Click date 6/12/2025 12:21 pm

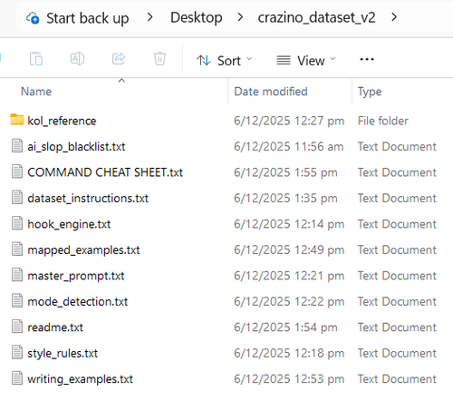click(289, 276)
